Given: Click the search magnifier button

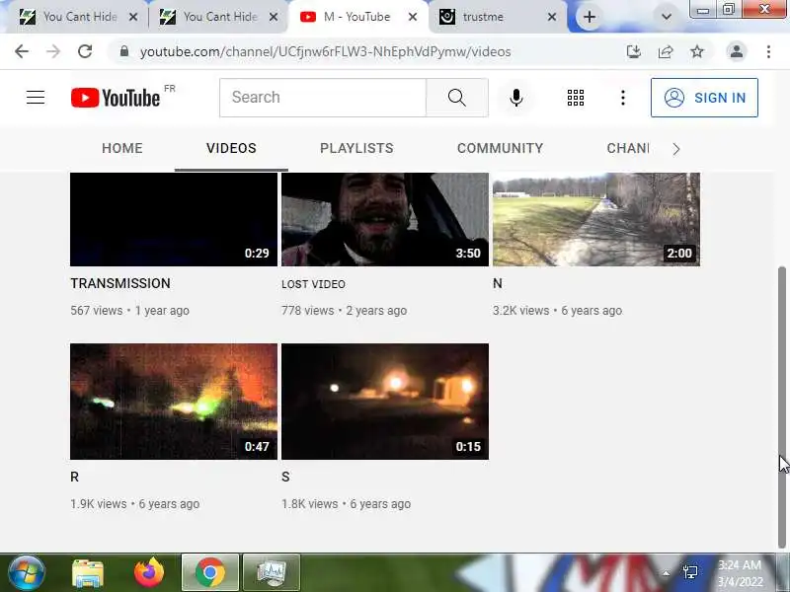Looking at the screenshot, I should [457, 97].
